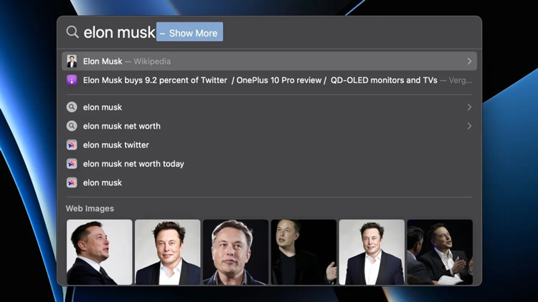Click search icon beside first 'elon musk' suggestion

(x=72, y=107)
